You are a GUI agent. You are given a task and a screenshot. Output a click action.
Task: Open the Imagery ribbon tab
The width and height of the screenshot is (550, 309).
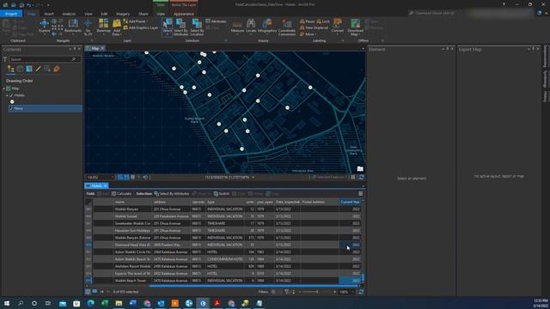coord(123,14)
